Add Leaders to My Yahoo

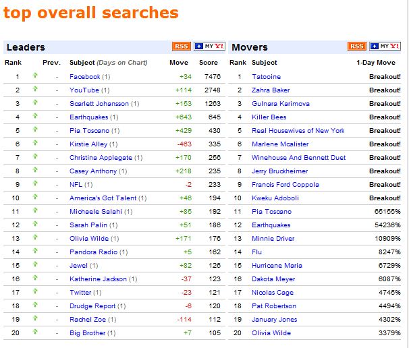209,47
